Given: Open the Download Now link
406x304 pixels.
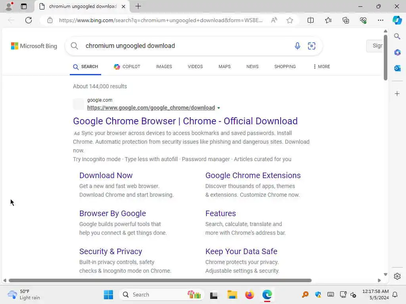Looking at the screenshot, I should point(106,175).
